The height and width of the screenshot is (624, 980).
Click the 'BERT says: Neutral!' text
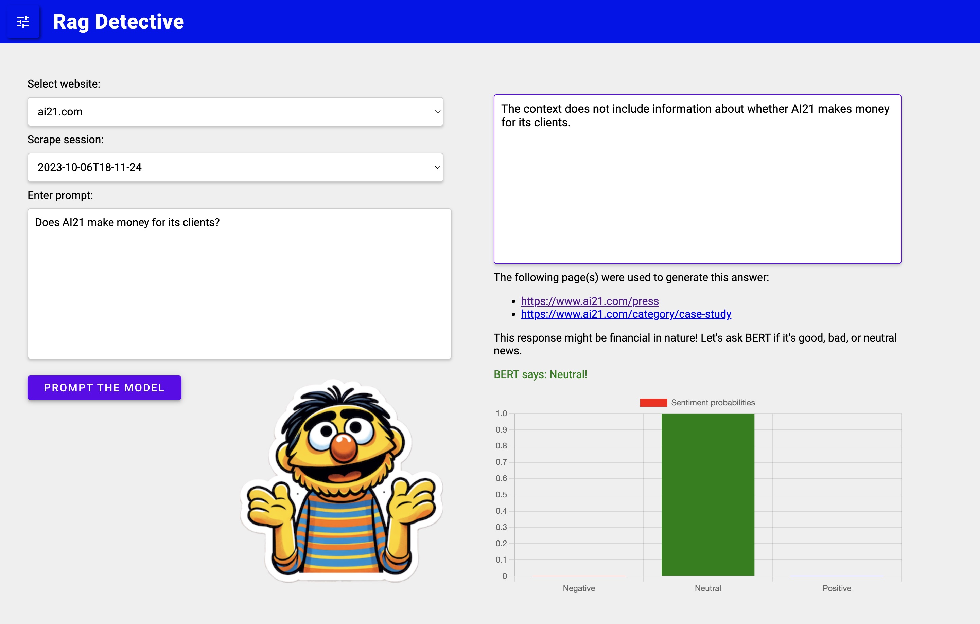pos(540,374)
